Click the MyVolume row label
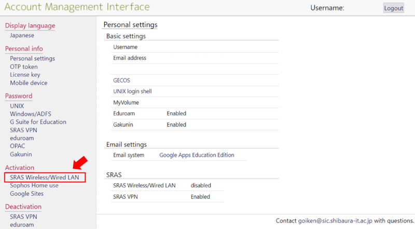 click(x=126, y=102)
